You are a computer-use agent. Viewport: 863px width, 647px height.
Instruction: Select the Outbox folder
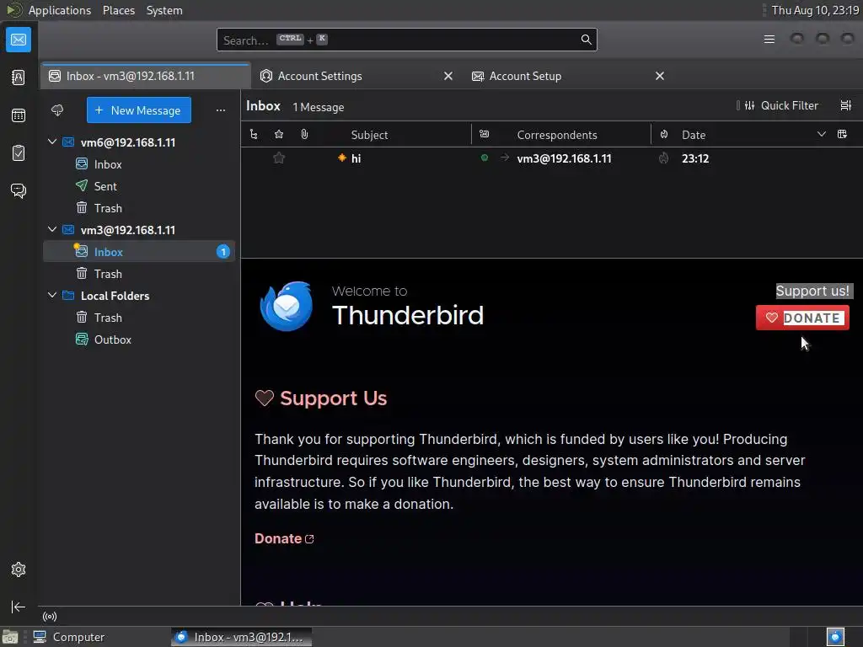pos(112,340)
